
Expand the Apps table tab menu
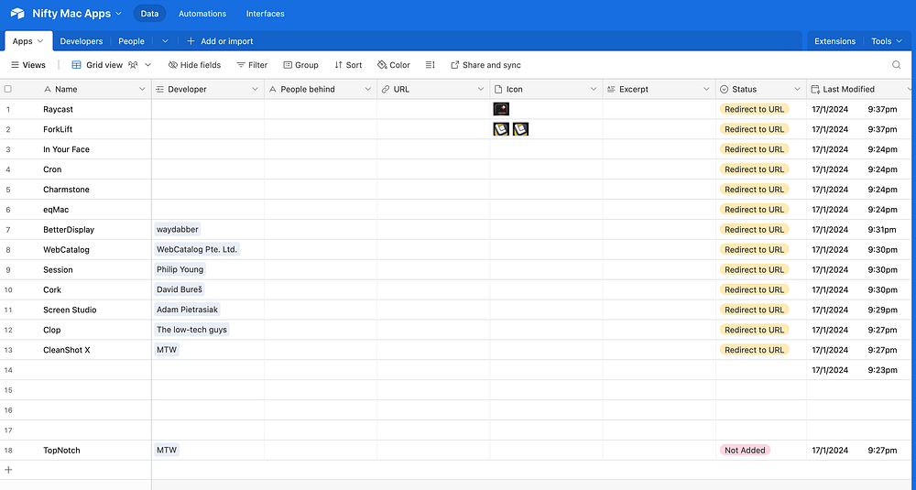point(40,41)
